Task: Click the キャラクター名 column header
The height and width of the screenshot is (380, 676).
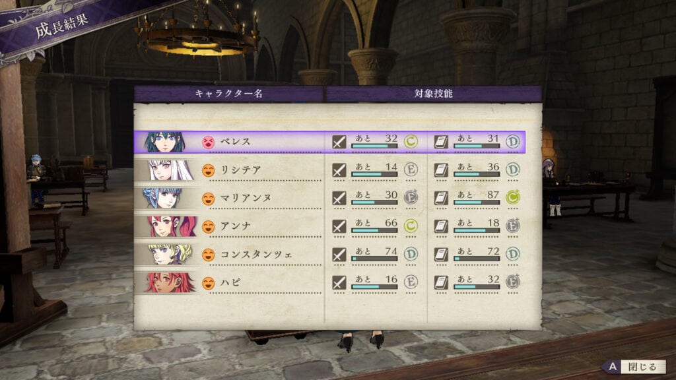Action: click(x=229, y=94)
